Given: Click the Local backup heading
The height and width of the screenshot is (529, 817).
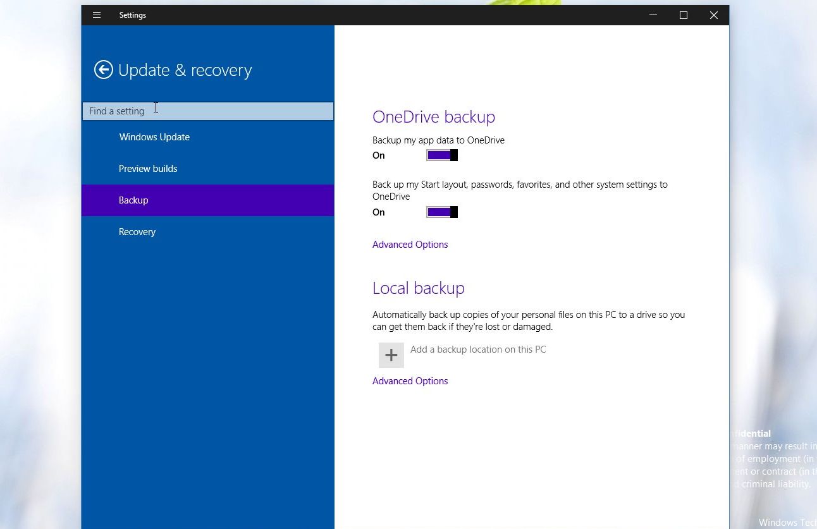Looking at the screenshot, I should [419, 288].
